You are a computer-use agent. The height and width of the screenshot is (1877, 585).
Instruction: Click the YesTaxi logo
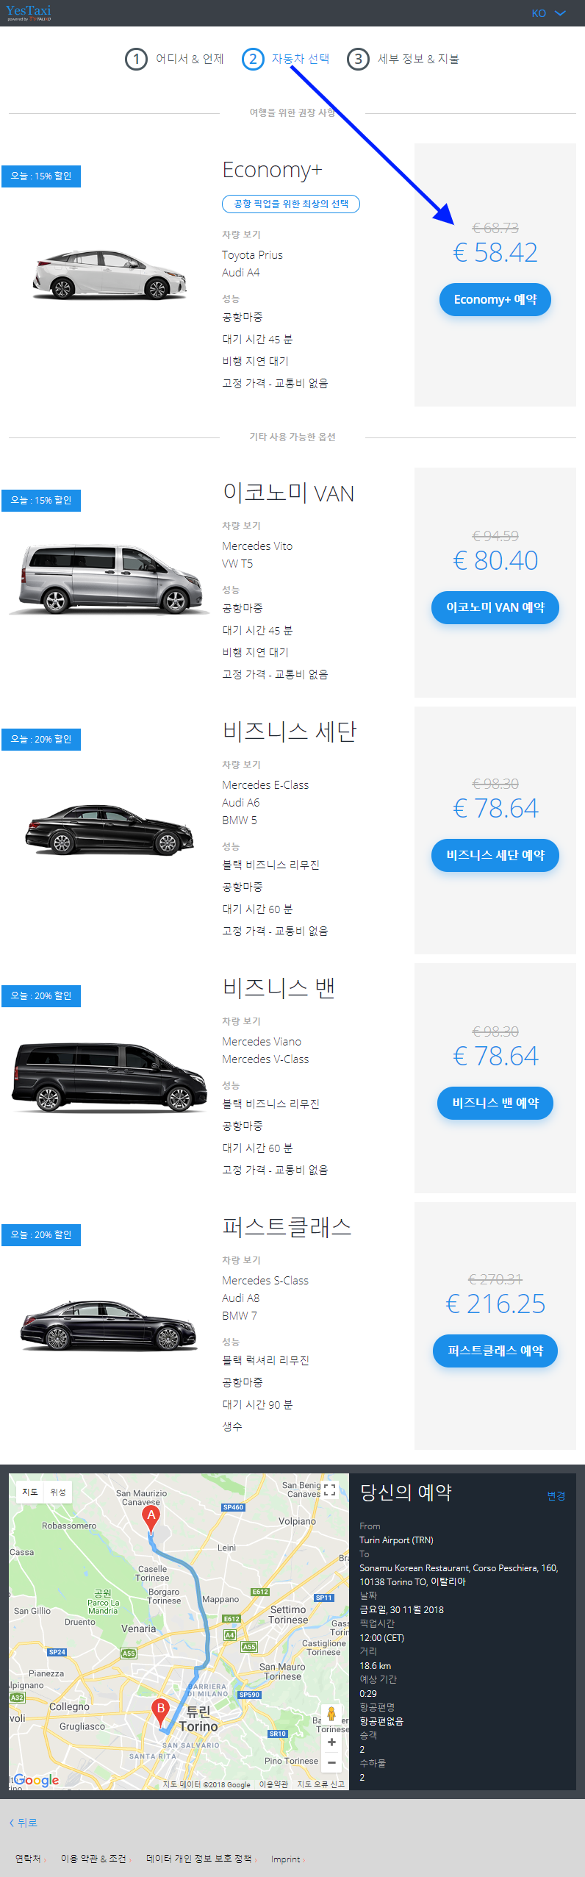[29, 12]
